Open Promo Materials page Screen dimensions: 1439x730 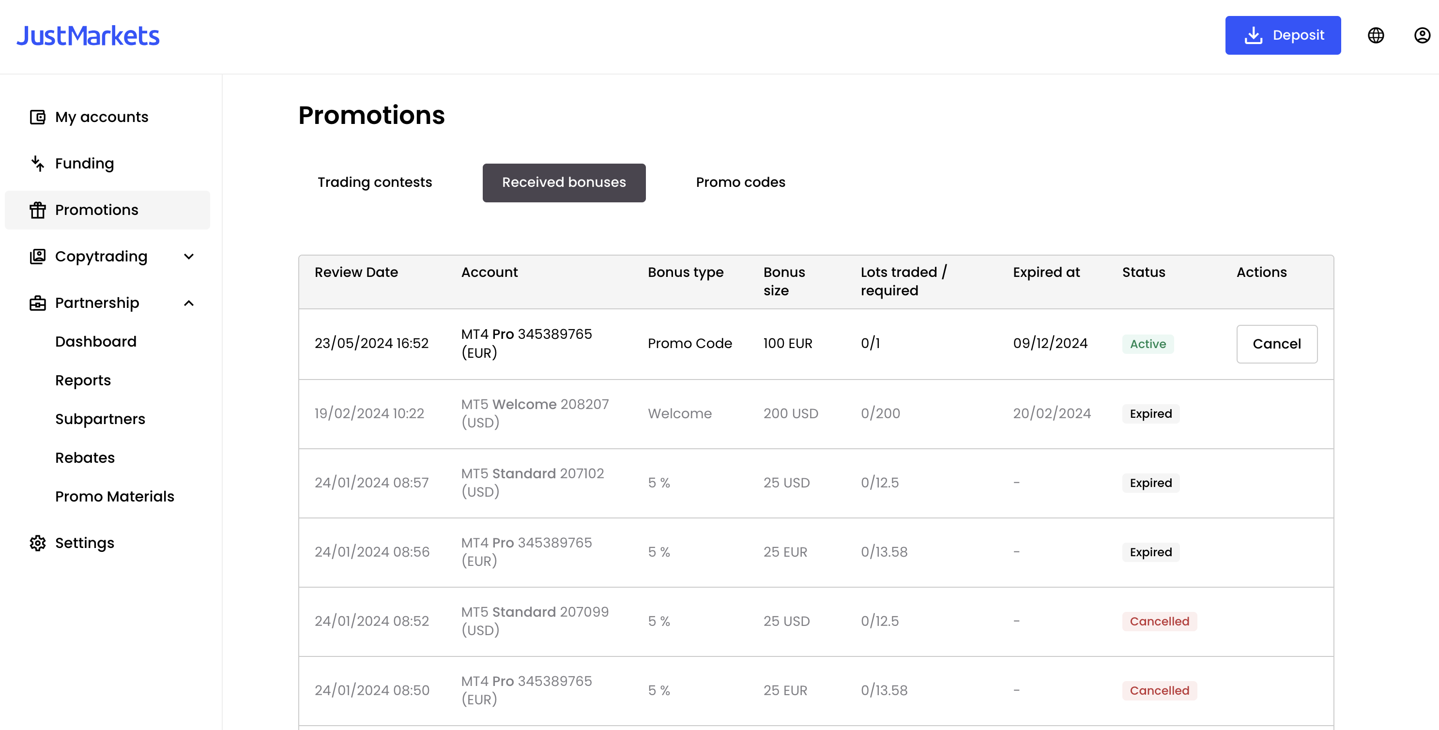pyautogui.click(x=115, y=497)
